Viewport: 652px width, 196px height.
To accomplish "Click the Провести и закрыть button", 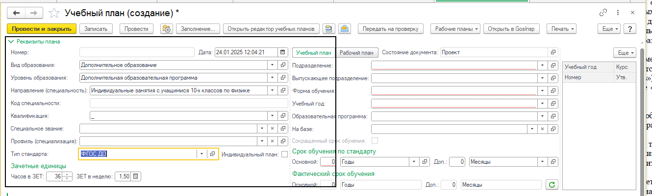I will (42, 29).
